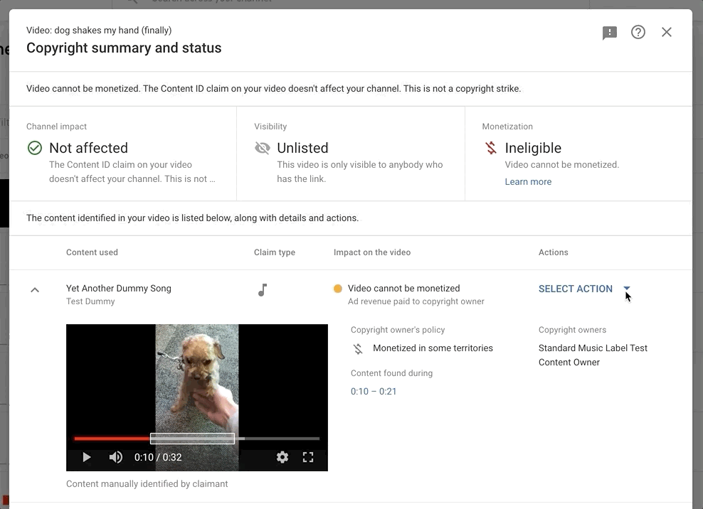
Task: Collapse the Yet Another Dummy Song claim row
Action: tap(36, 289)
